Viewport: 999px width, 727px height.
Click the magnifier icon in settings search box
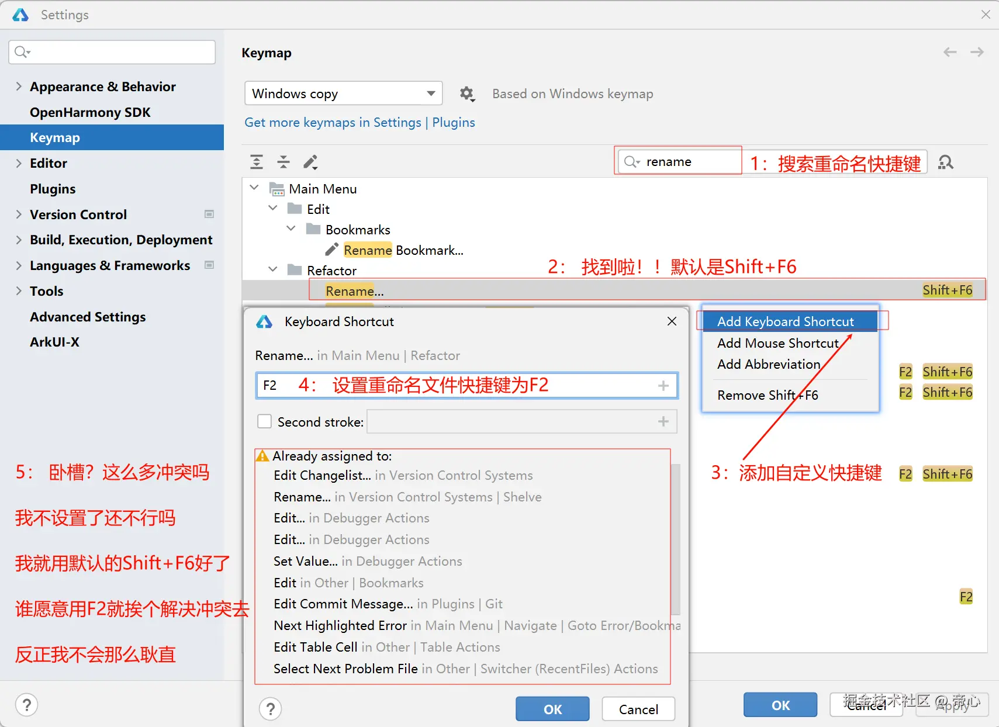(22, 52)
